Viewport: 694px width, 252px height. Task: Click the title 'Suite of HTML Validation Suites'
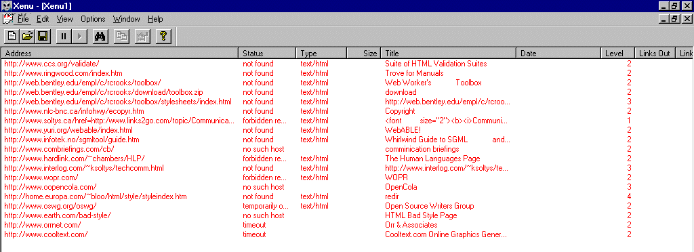[x=436, y=64]
